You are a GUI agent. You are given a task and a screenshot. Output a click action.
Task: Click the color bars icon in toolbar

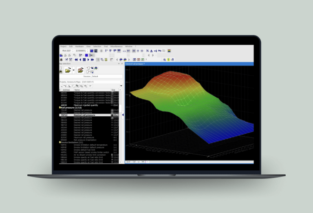(169, 51)
